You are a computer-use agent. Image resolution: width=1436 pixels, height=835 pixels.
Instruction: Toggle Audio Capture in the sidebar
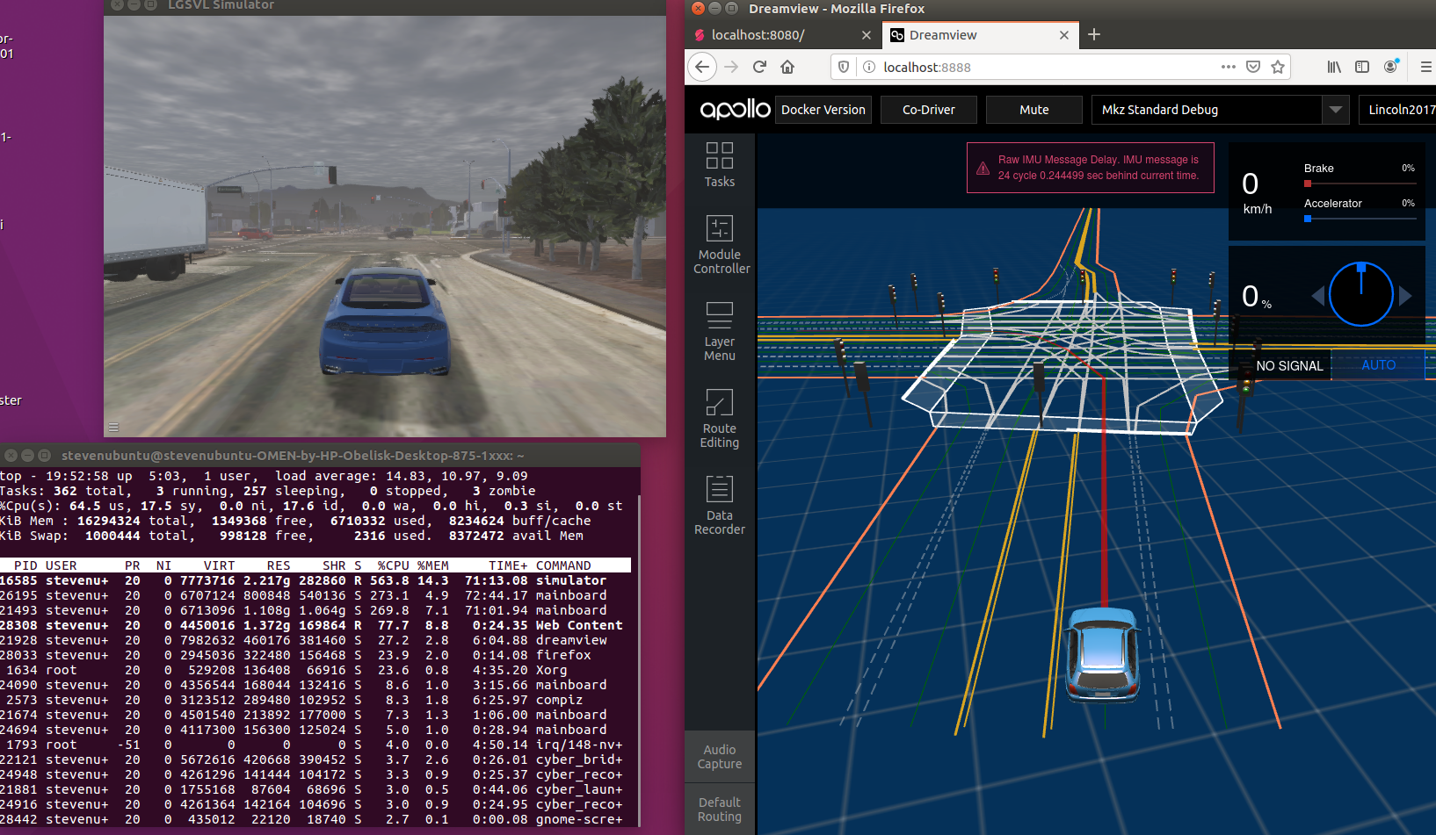click(719, 756)
